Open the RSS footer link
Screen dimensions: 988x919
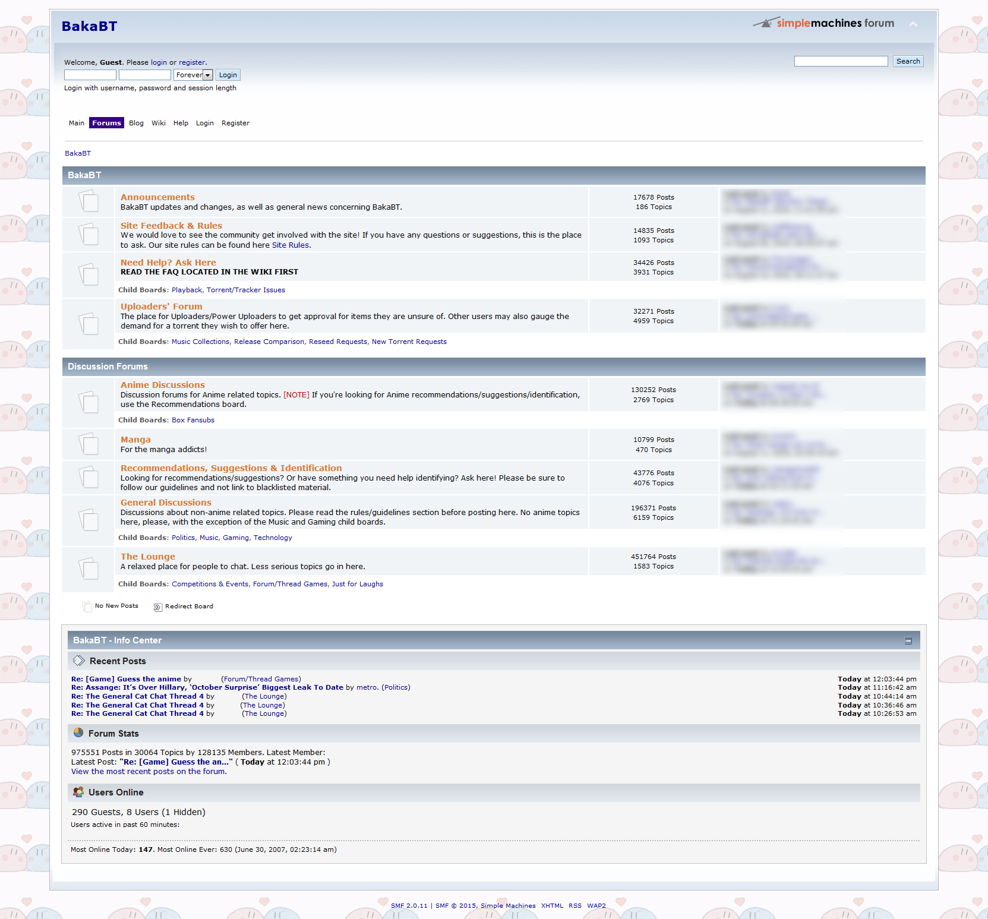[x=575, y=906]
